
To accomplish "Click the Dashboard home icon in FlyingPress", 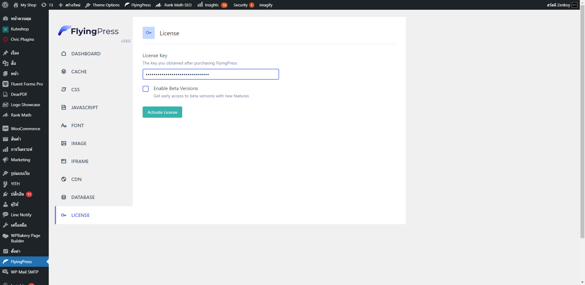I will pos(64,54).
